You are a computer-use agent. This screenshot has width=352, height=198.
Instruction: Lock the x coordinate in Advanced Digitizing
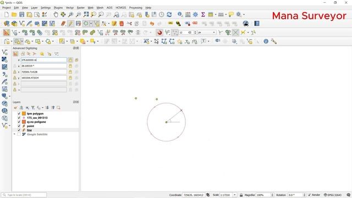click(x=70, y=72)
